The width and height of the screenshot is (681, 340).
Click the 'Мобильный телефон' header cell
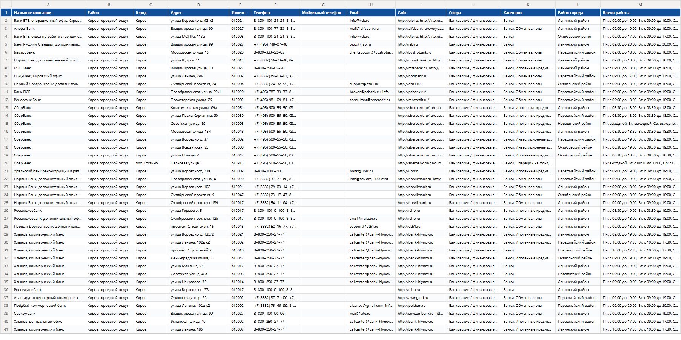(323, 12)
